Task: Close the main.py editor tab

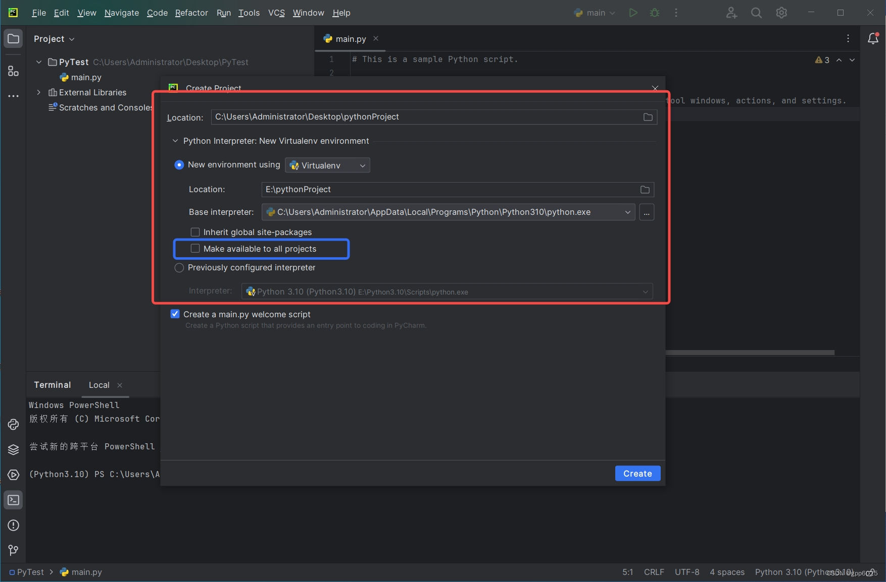Action: click(376, 38)
